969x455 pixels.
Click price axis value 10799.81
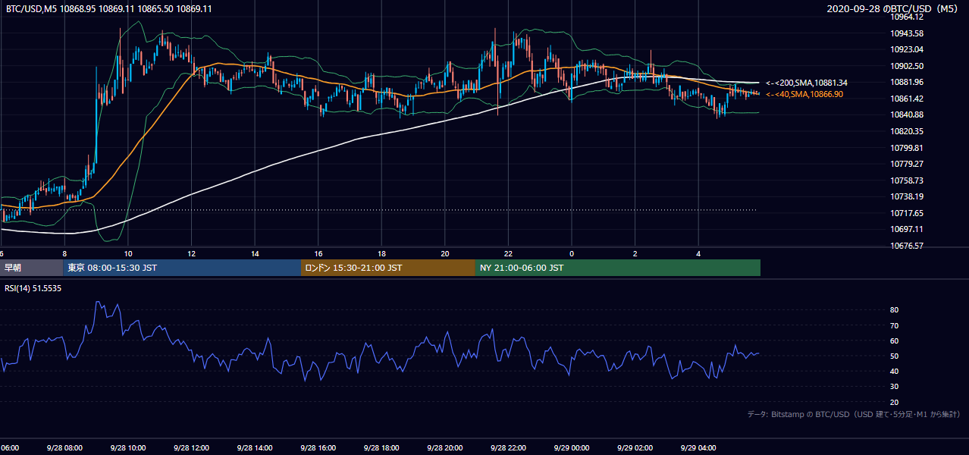(908, 148)
